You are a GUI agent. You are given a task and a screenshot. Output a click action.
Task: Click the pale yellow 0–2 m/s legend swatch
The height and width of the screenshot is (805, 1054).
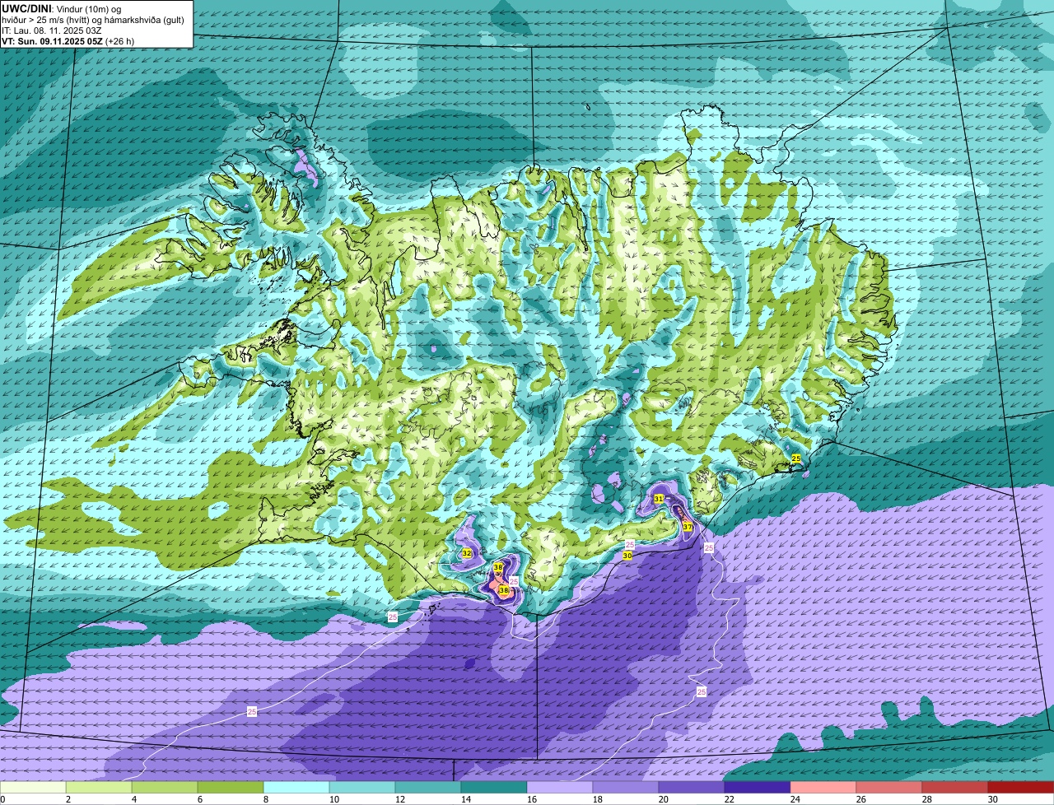pos(33,788)
